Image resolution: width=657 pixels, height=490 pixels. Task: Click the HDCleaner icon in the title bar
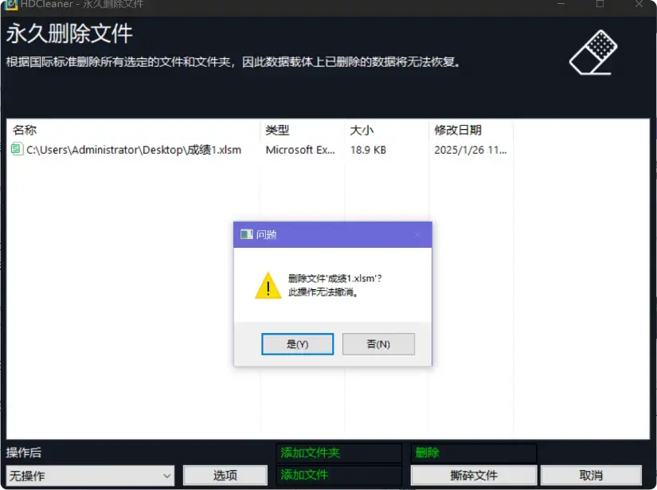point(10,6)
